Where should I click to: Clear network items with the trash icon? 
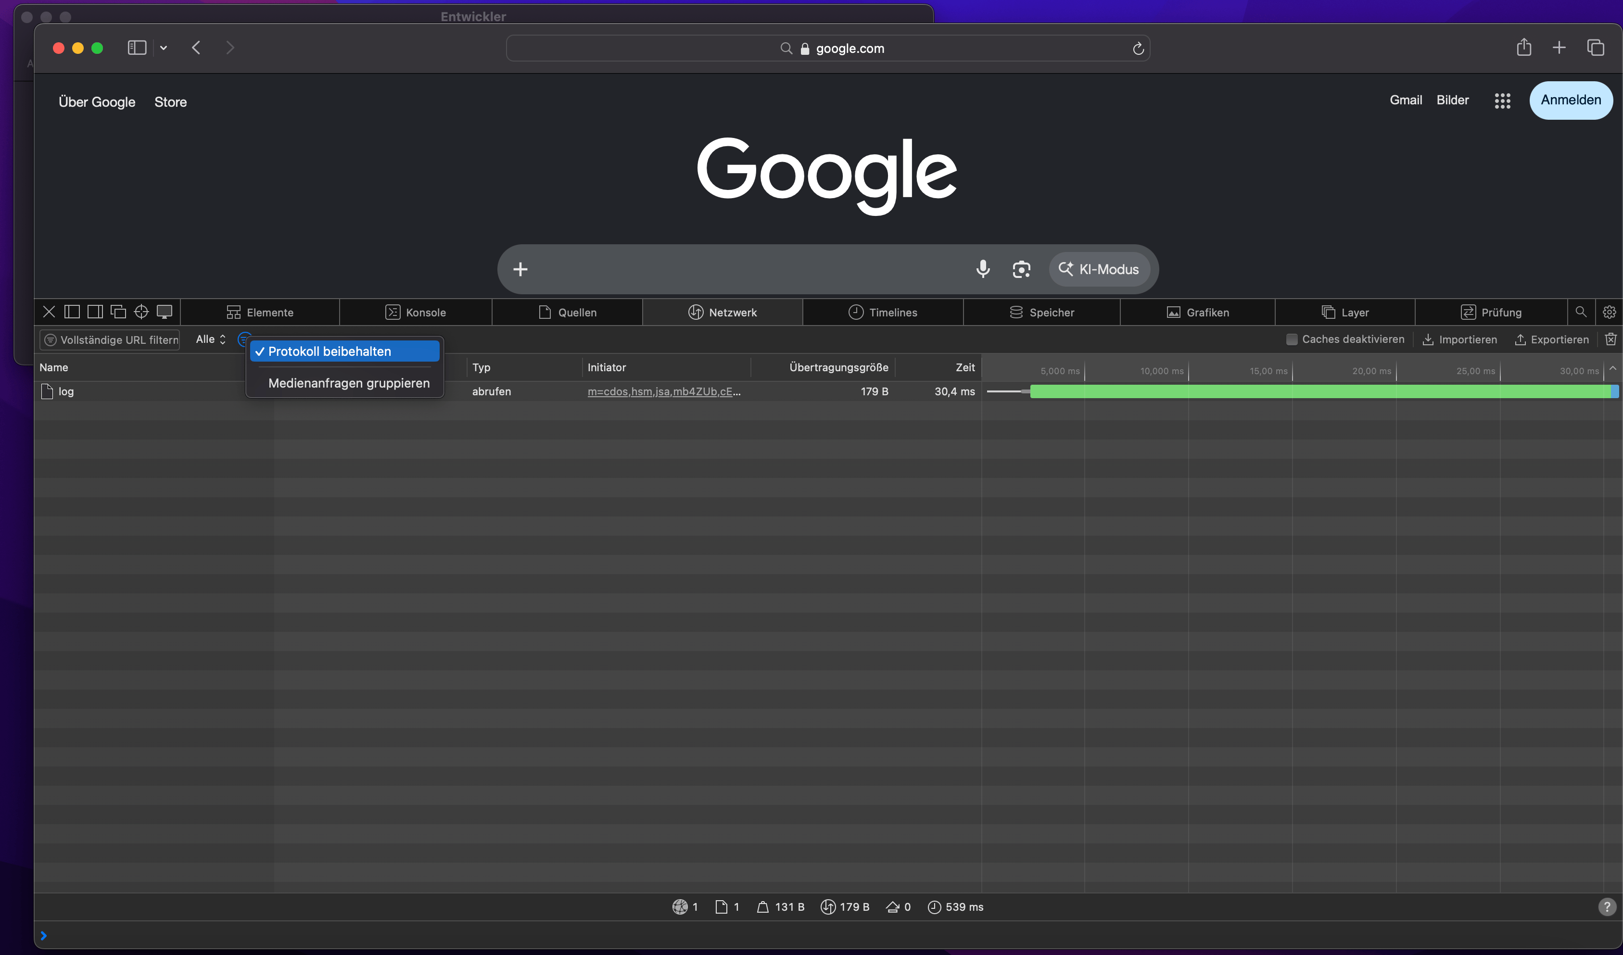tap(1611, 339)
